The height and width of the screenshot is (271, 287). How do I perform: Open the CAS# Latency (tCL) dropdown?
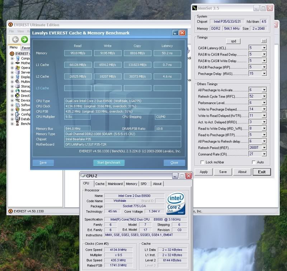point(264,48)
